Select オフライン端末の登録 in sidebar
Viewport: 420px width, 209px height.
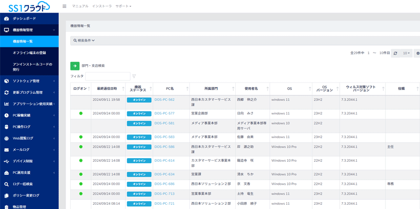click(29, 53)
